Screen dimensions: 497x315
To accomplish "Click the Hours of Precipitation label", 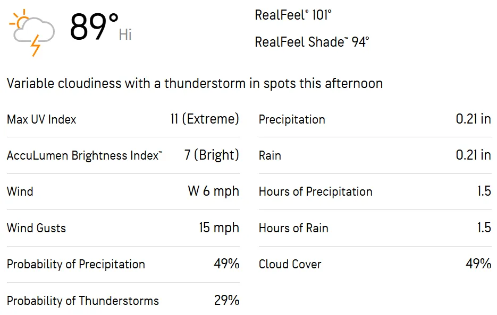I will (315, 191).
